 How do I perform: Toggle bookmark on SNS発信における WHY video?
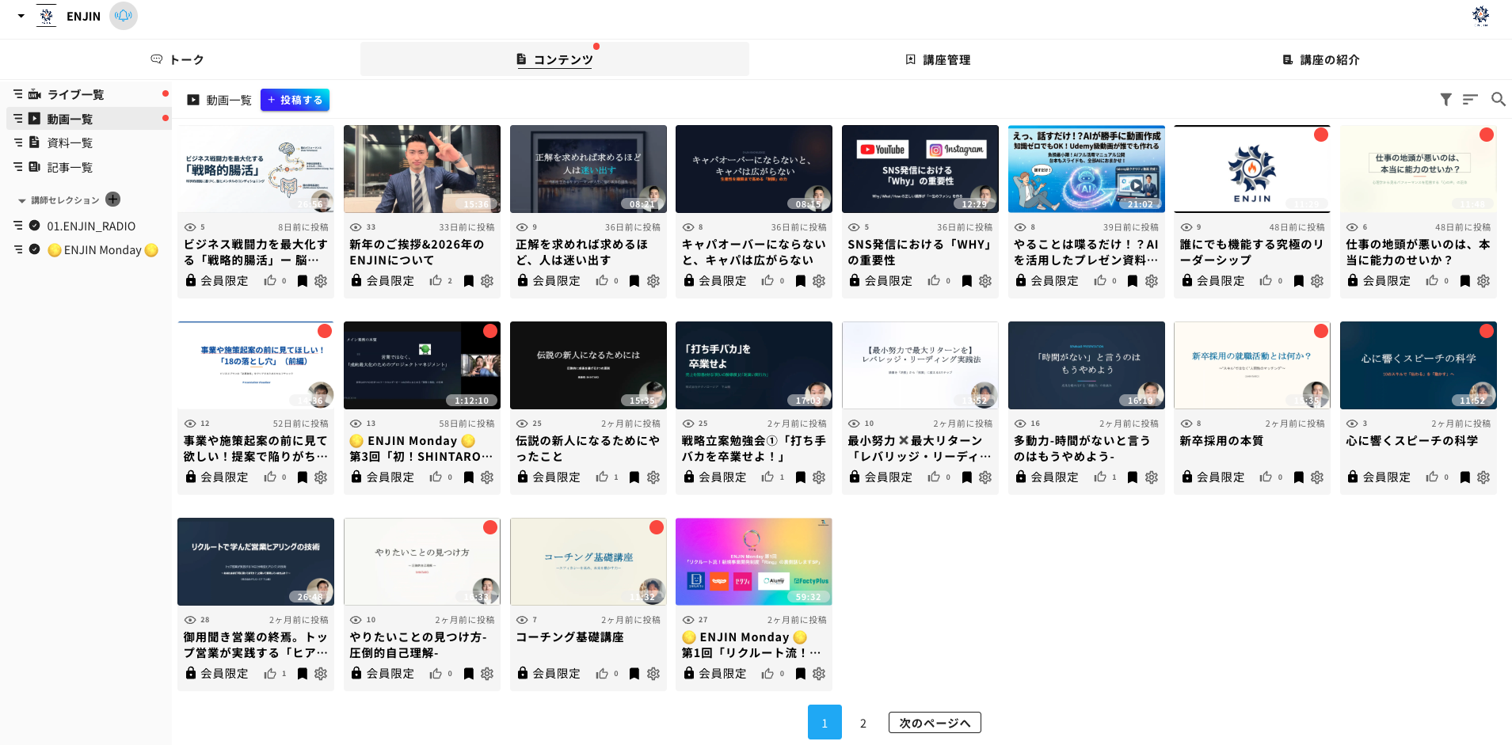966,281
